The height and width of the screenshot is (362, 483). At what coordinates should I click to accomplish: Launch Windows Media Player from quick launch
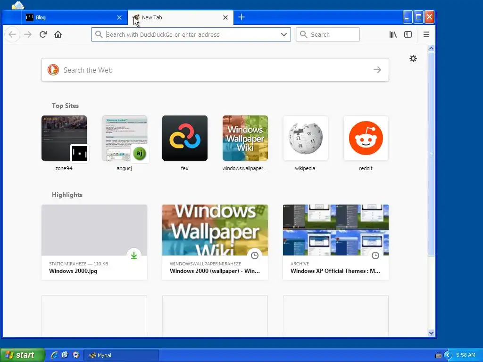(76, 355)
